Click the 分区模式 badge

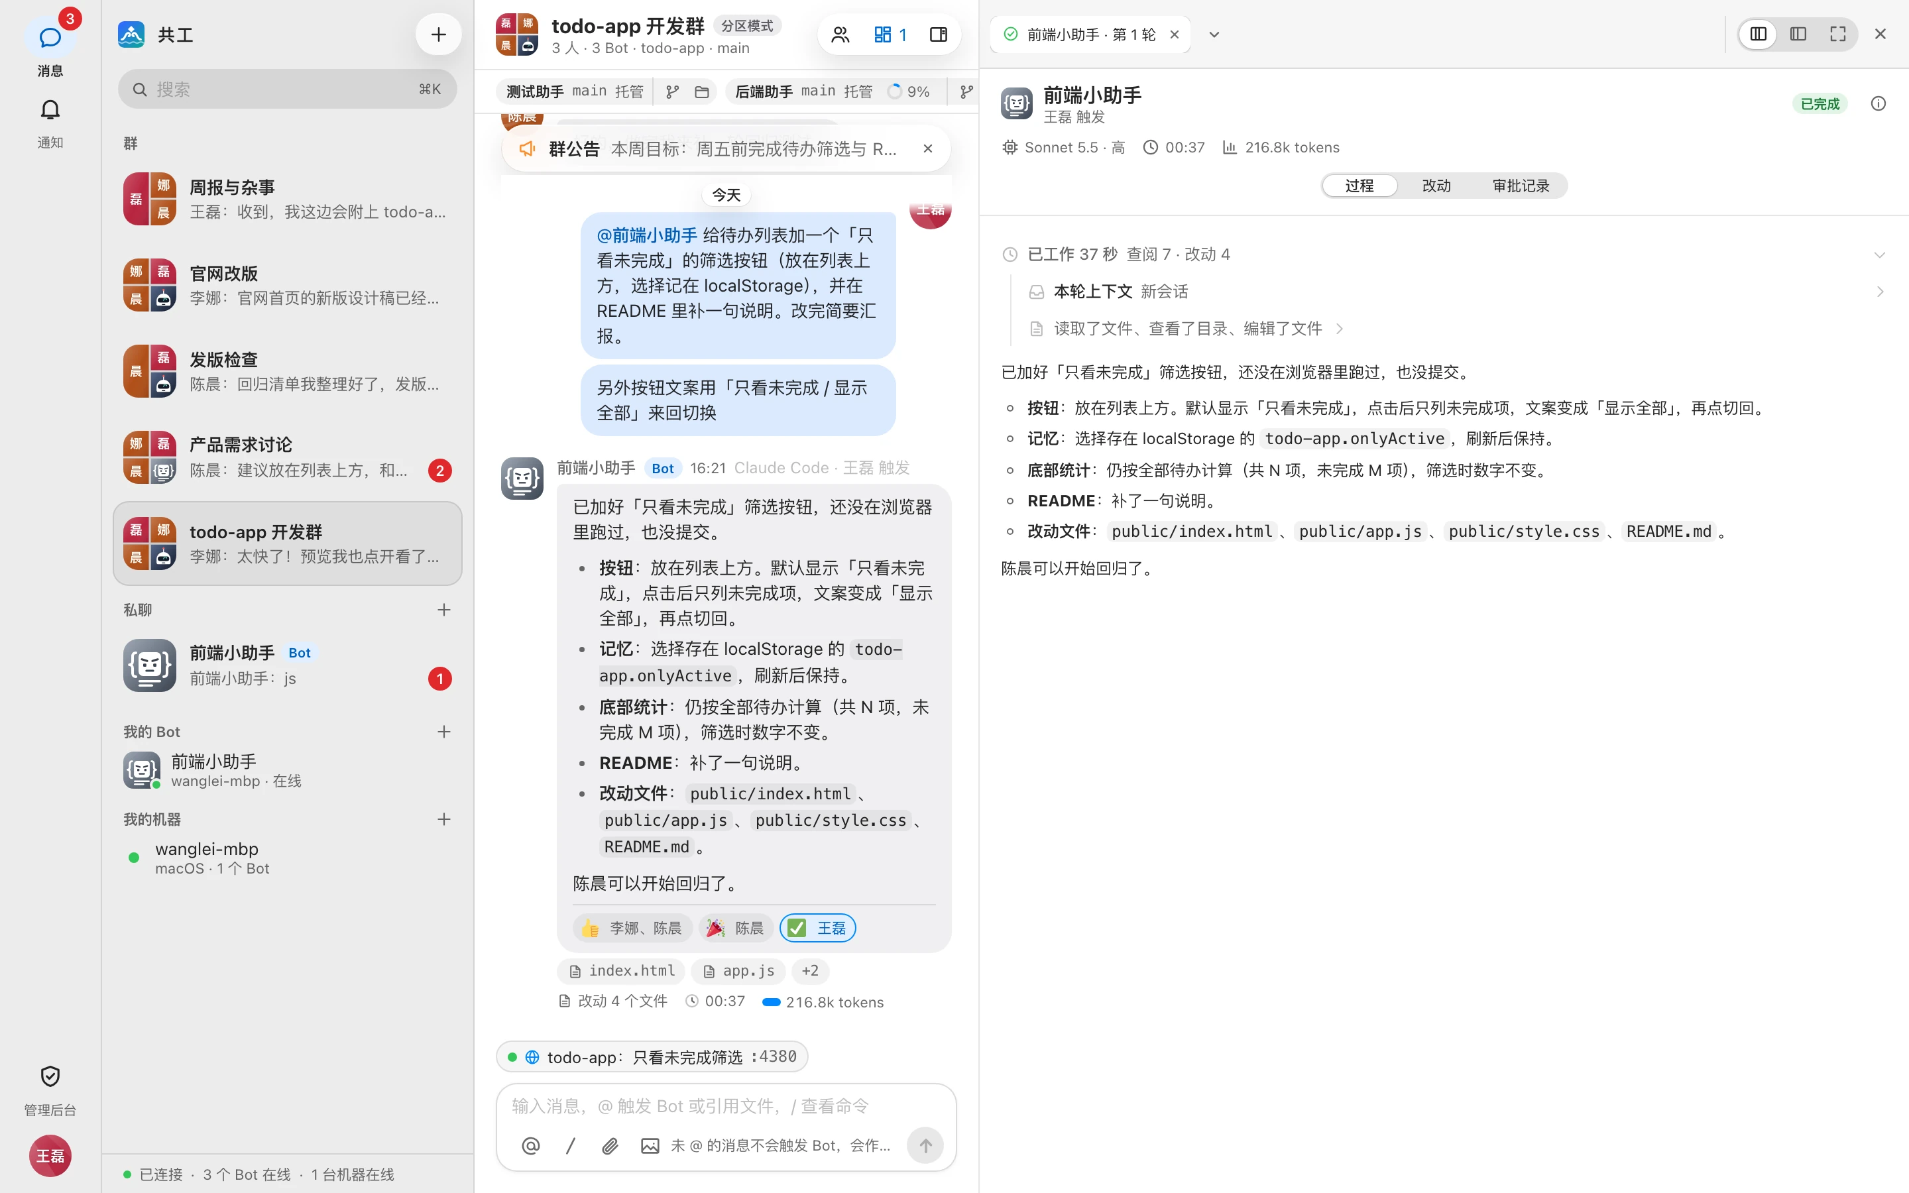tap(747, 26)
